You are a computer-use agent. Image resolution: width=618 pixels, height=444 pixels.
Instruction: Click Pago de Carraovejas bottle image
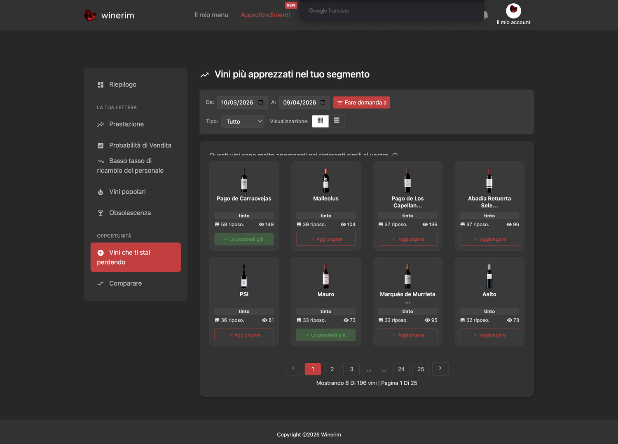(244, 181)
